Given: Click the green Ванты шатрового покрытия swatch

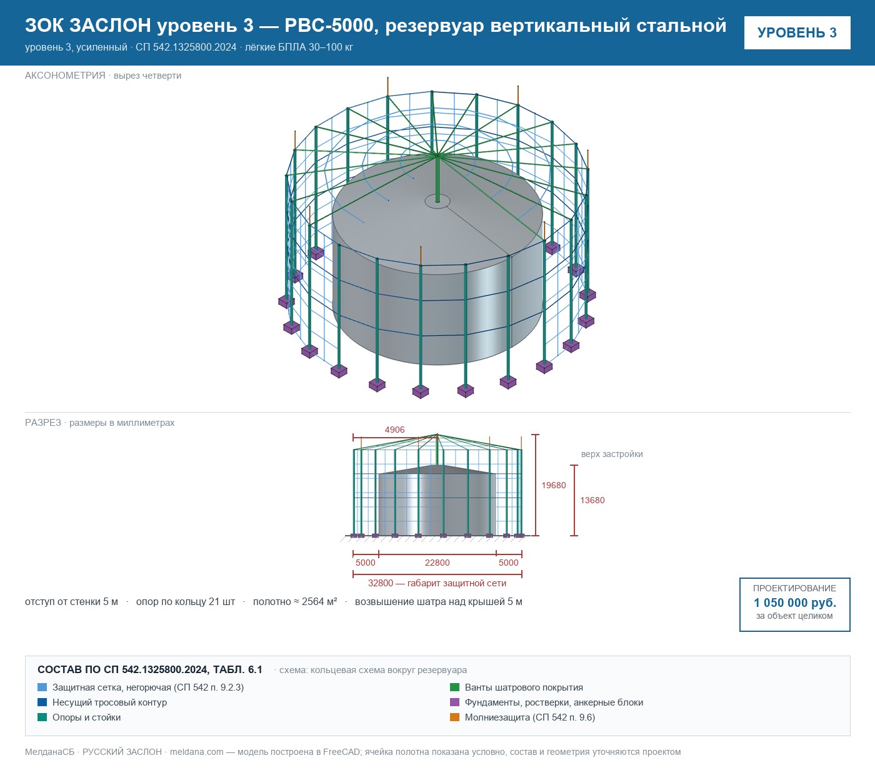Looking at the screenshot, I should click(x=455, y=687).
